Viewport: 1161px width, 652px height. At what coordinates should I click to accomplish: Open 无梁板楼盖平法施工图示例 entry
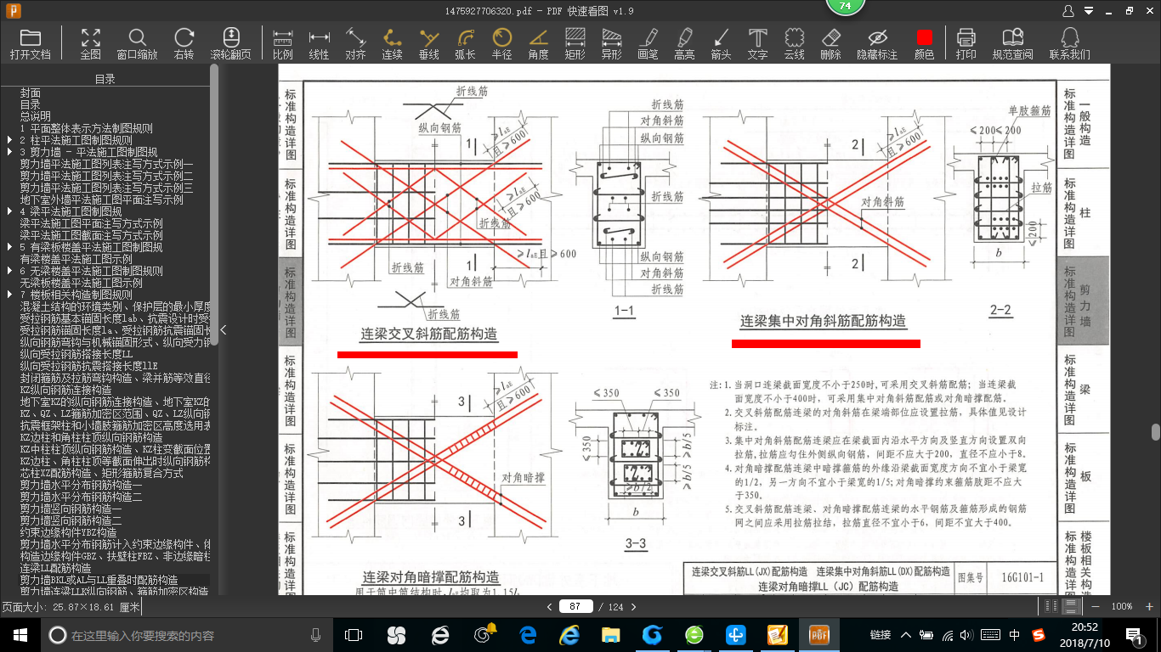coord(82,283)
